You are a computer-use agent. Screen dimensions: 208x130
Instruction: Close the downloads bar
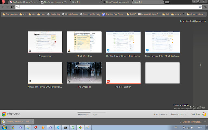(x=205, y=122)
